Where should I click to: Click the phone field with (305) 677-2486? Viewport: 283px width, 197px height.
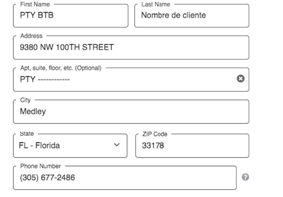click(125, 178)
